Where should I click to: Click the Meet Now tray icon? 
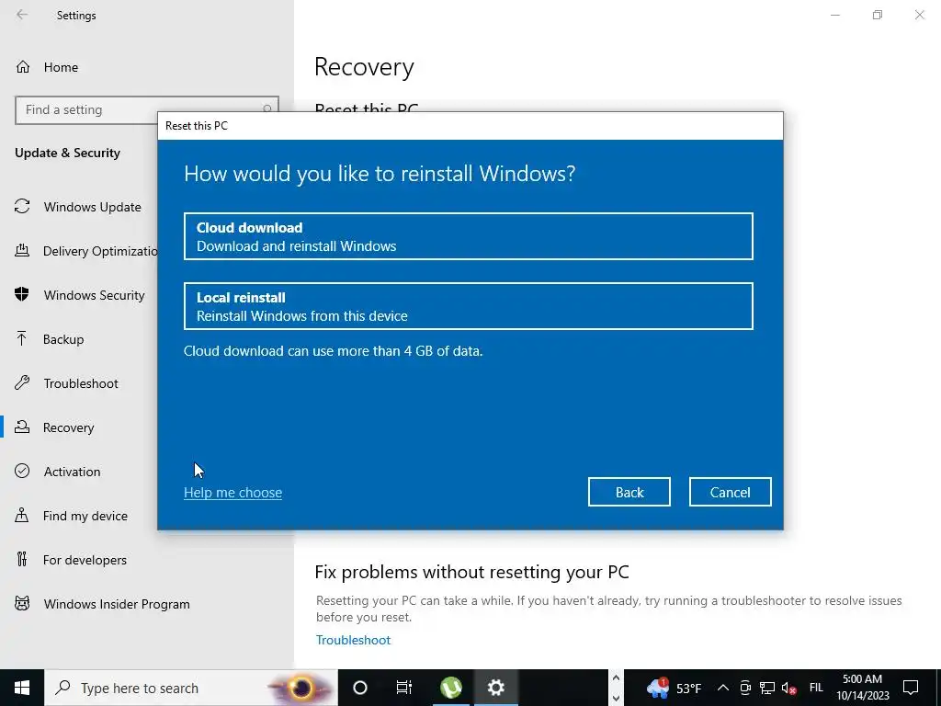click(x=745, y=688)
